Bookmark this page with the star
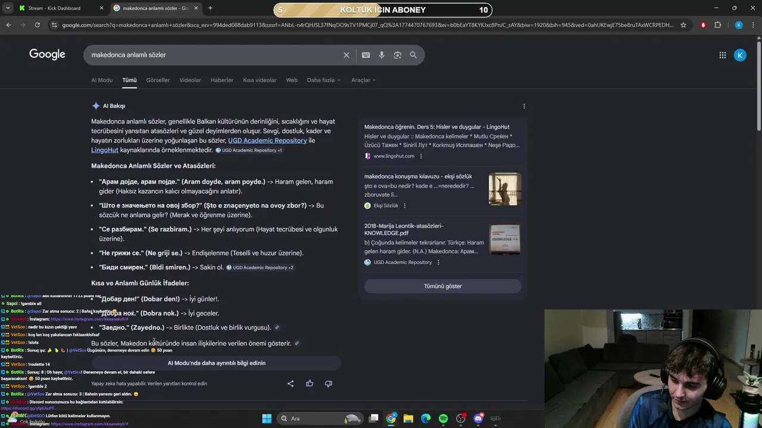 click(683, 25)
